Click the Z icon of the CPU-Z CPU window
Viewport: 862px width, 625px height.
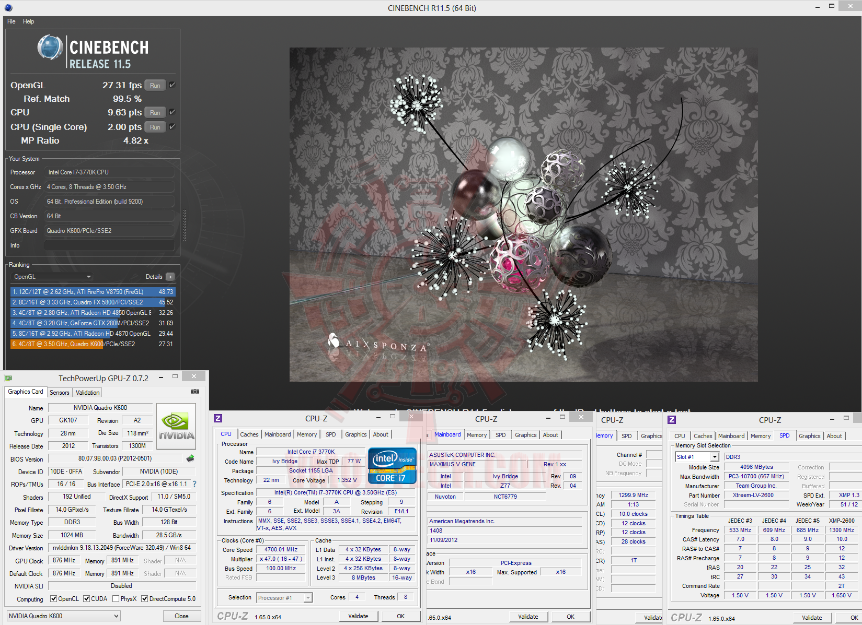219,418
